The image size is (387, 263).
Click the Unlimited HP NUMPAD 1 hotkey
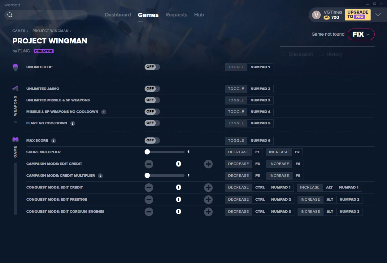tap(260, 67)
